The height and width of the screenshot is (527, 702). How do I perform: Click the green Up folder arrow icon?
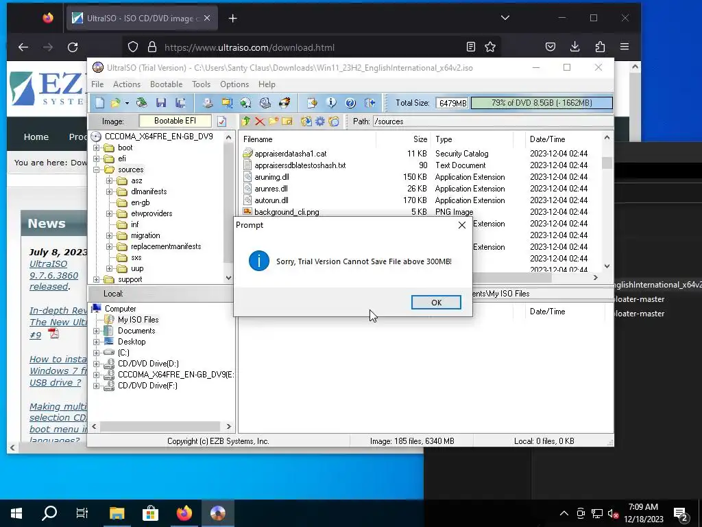tap(246, 121)
